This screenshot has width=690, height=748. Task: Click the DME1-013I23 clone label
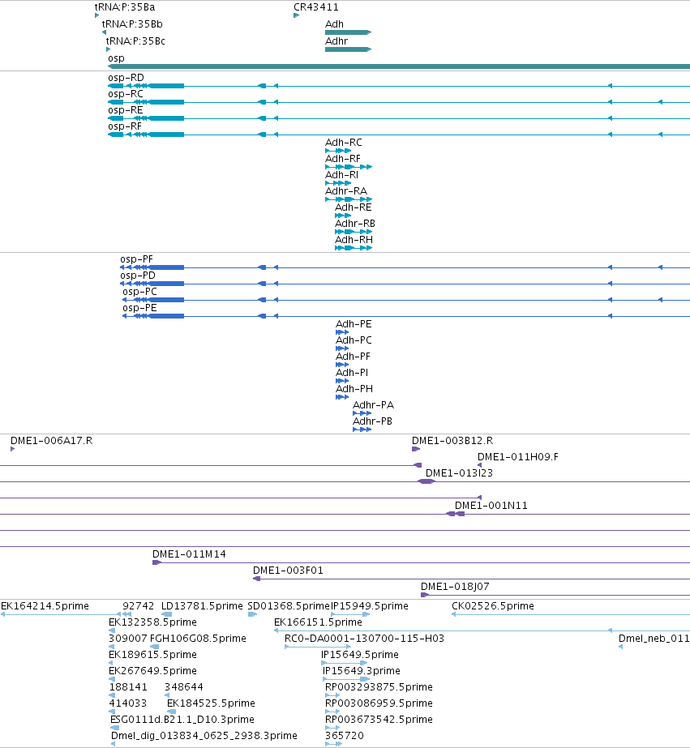point(459,473)
